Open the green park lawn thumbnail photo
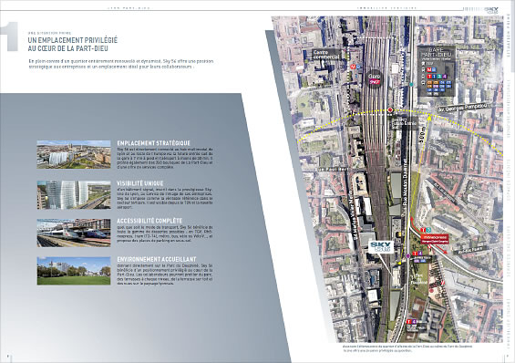Image resolution: width=515 pixels, height=363 pixels. 74,271
